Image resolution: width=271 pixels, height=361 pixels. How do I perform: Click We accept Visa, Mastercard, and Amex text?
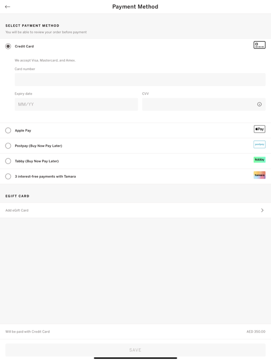[x=45, y=60]
